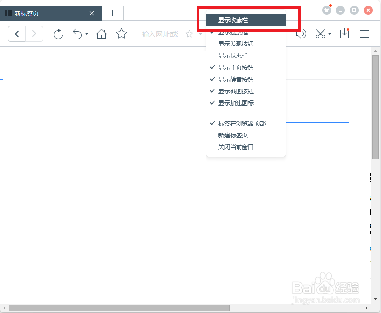Reload the page with refresh icon

click(x=58, y=34)
